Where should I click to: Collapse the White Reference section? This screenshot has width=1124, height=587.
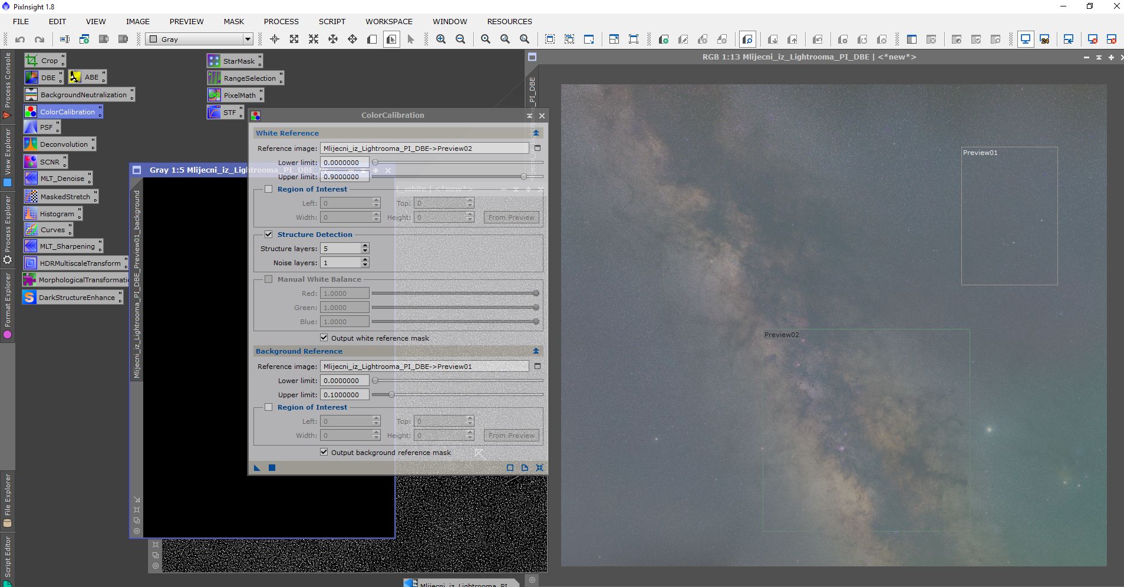[536, 133]
